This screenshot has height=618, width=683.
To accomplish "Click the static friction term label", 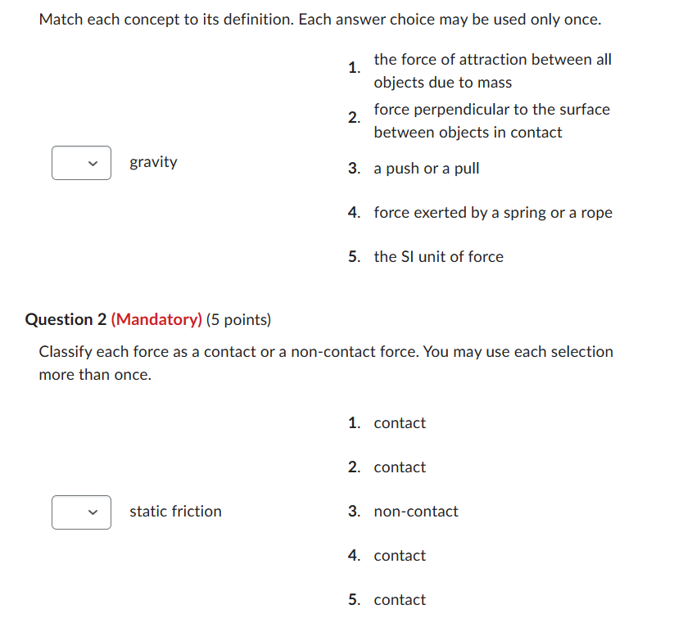I will [175, 511].
